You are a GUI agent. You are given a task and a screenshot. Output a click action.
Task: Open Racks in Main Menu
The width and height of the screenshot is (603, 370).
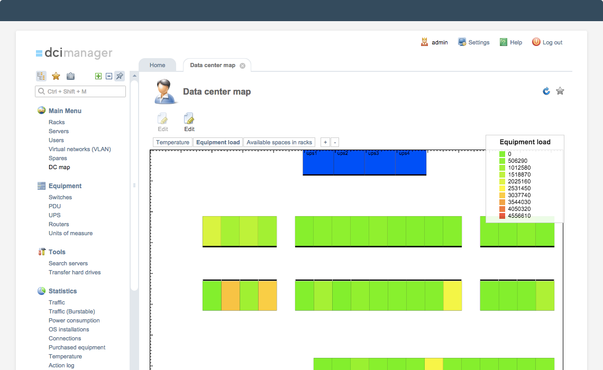click(57, 122)
